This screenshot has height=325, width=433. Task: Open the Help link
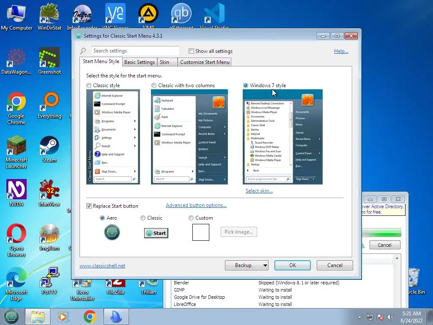tap(341, 51)
